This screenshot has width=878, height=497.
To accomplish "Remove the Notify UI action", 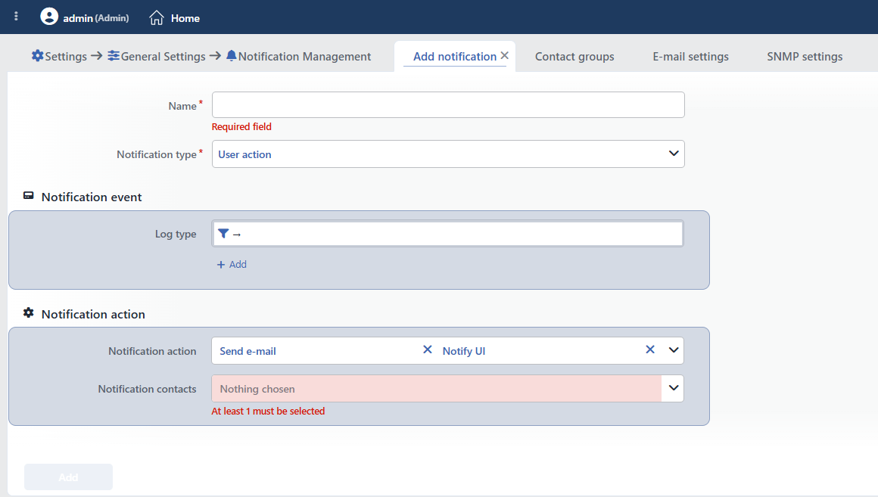I will [650, 349].
